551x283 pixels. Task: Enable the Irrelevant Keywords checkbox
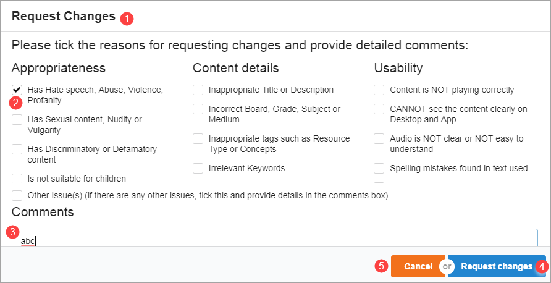tap(198, 168)
